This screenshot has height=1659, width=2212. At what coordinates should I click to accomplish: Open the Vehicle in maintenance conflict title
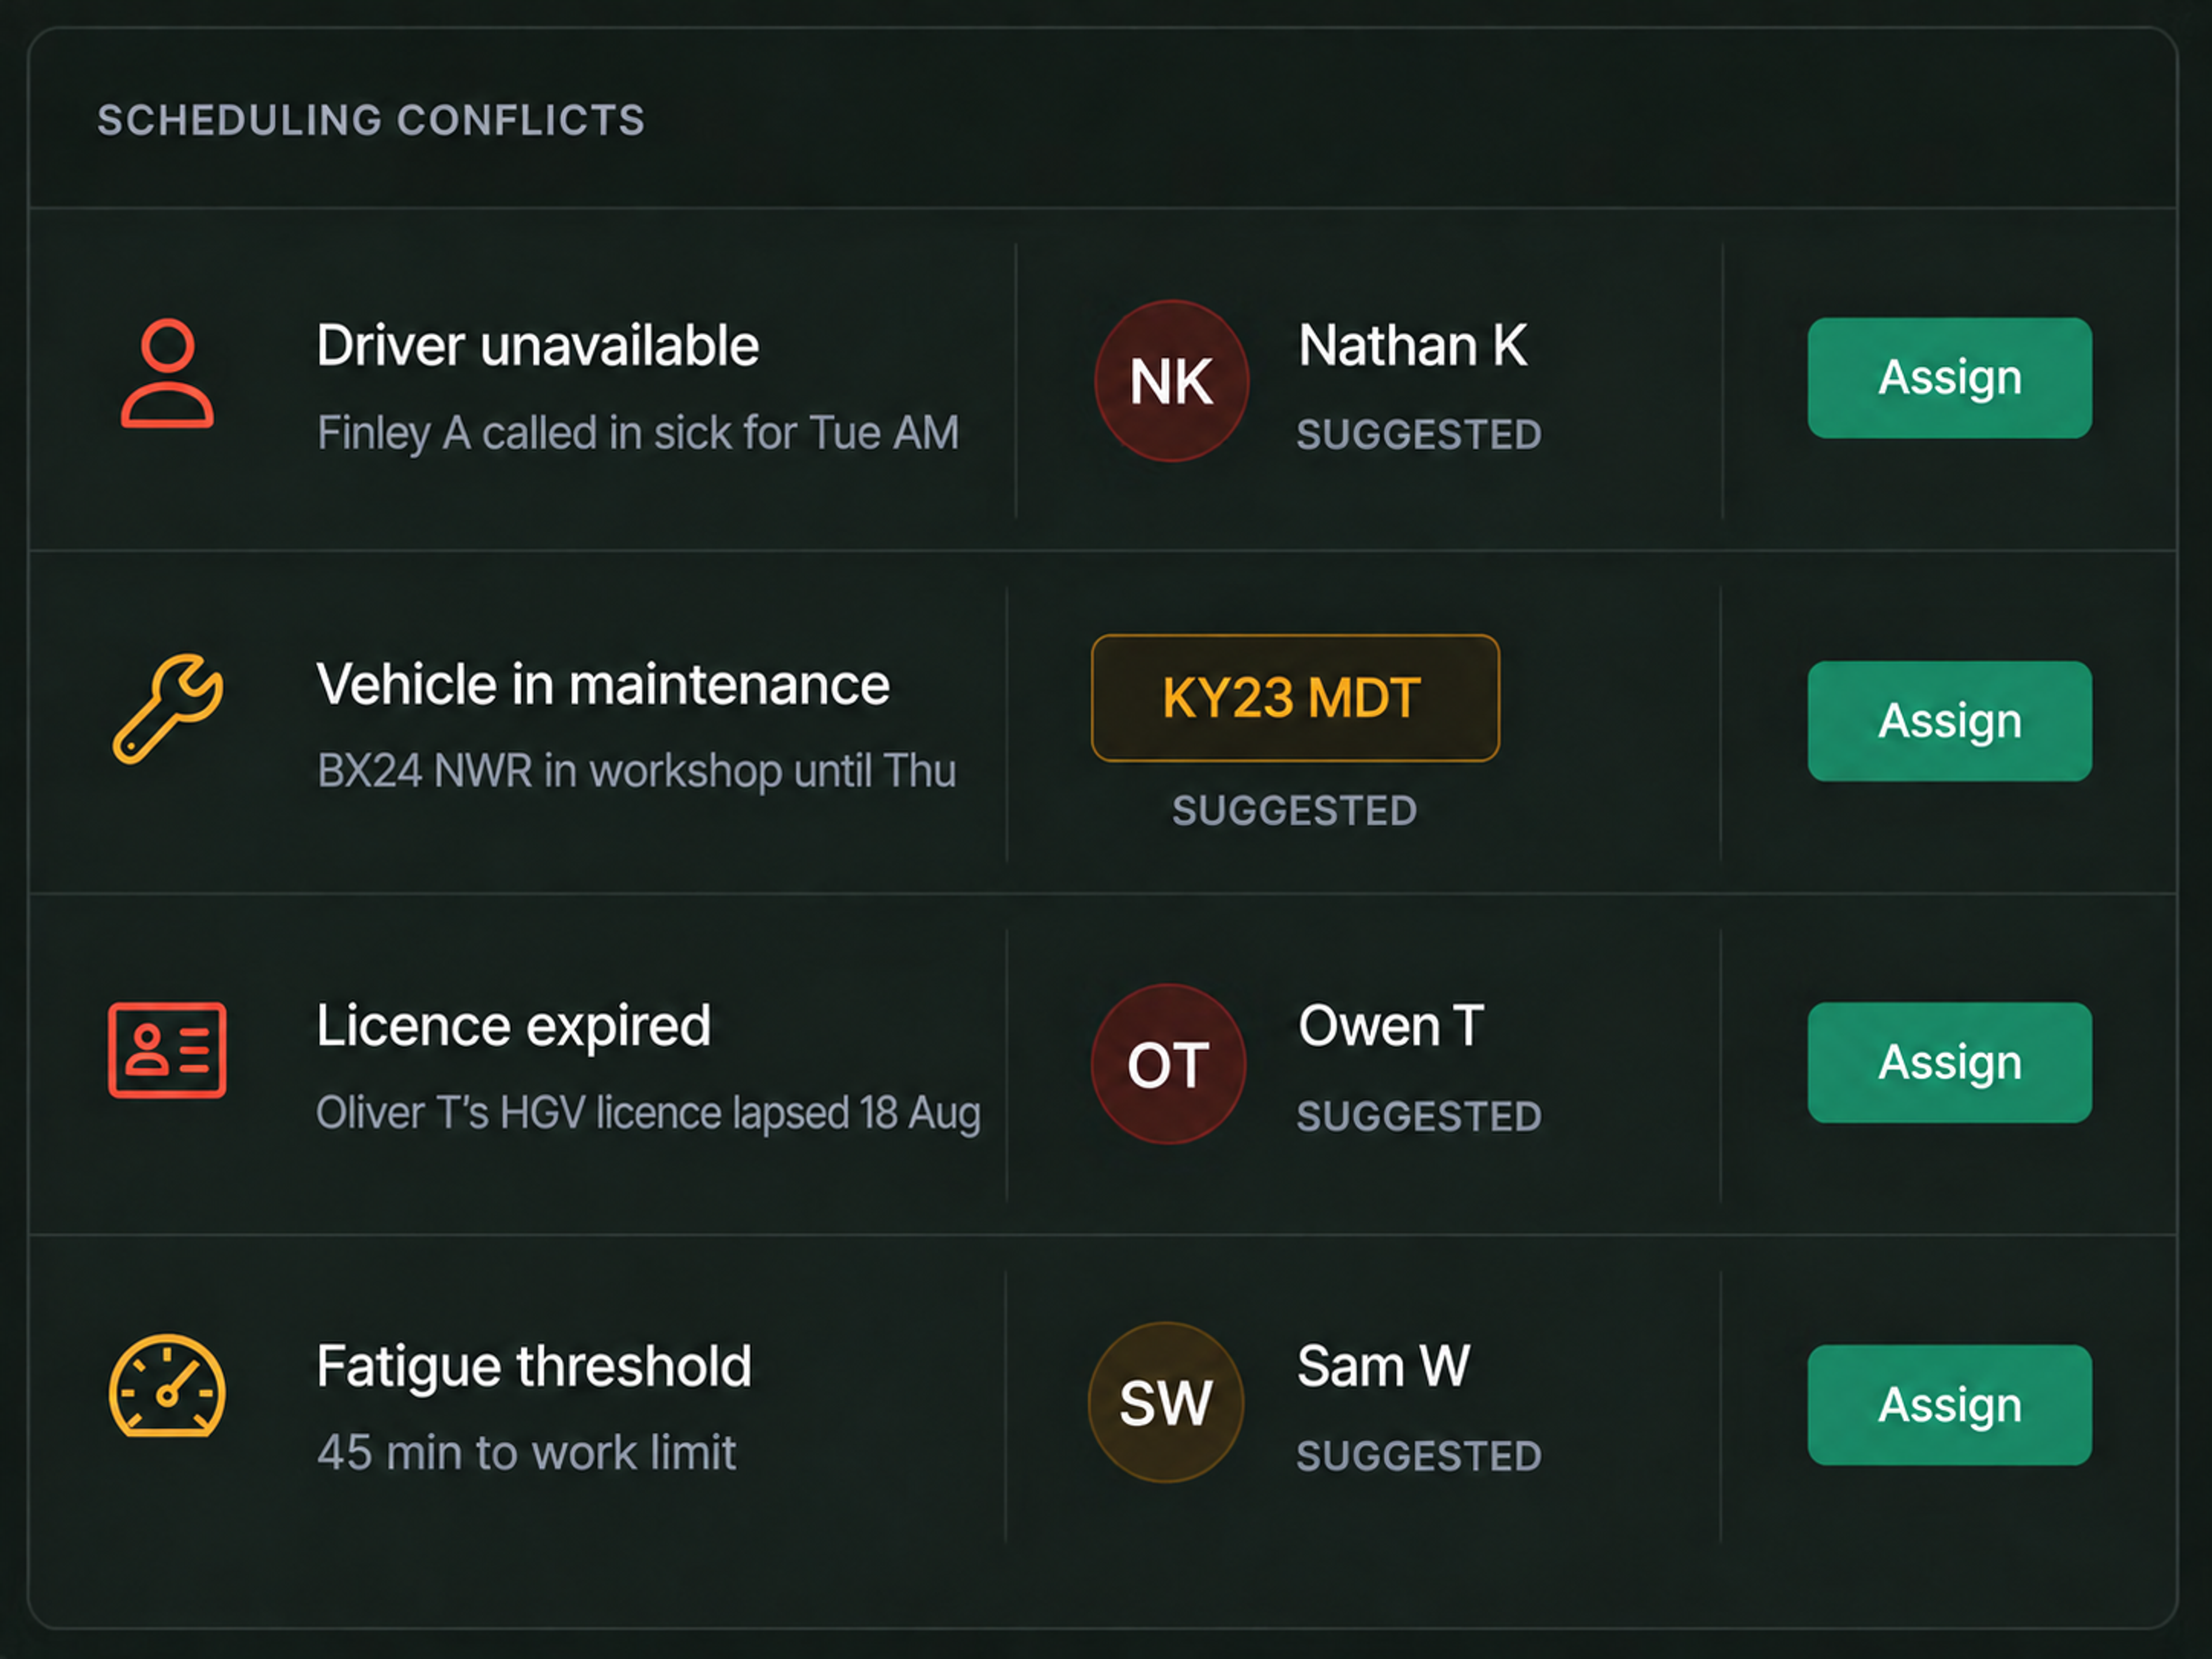[x=603, y=685]
